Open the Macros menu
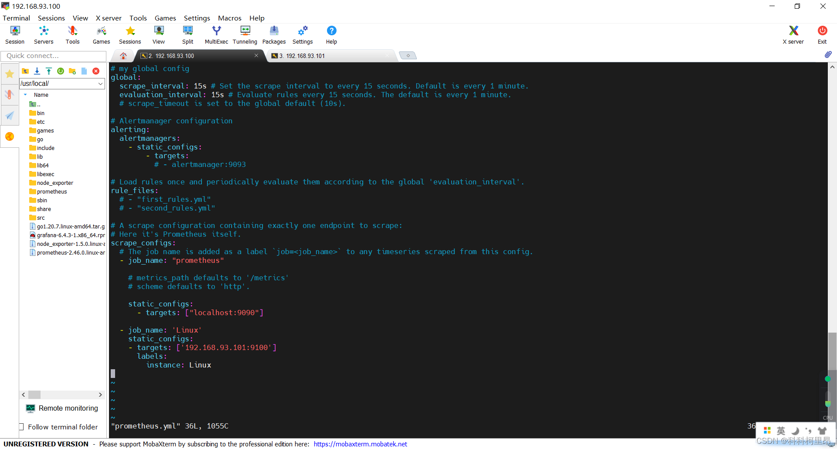 click(230, 18)
